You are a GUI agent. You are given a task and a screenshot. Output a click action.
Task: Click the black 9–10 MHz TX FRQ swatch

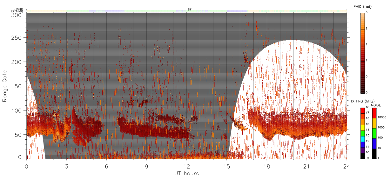click(x=362, y=156)
